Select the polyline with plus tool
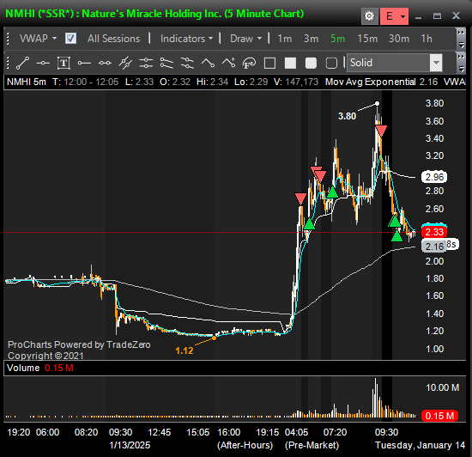This screenshot has height=457, width=472. point(228,63)
